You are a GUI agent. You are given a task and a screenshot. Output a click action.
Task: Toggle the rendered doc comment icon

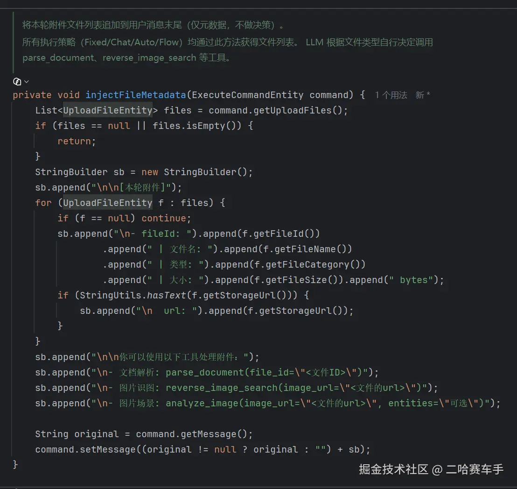(x=17, y=81)
